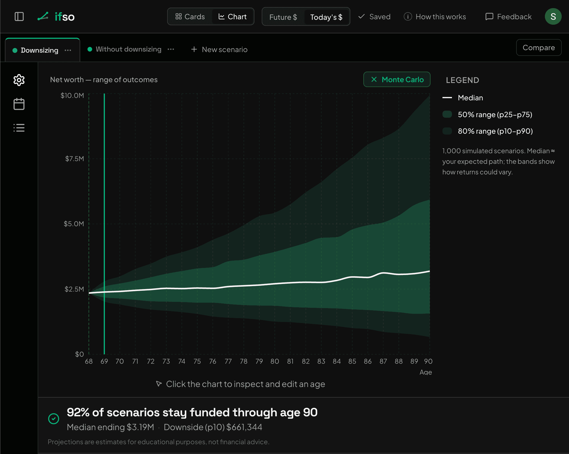The image size is (569, 454).
Task: Click age 80 on the x-axis
Action: click(275, 361)
